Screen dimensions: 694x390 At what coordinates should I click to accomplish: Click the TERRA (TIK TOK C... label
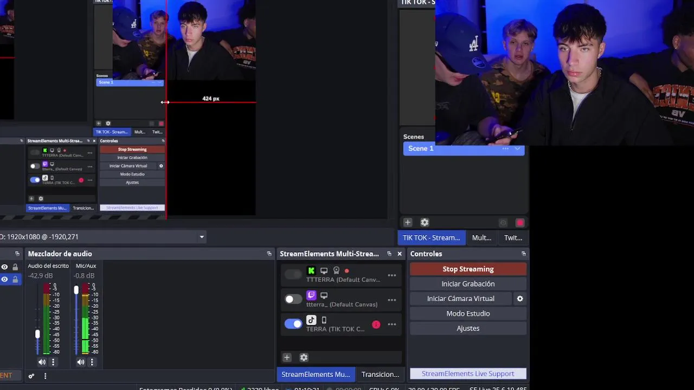pyautogui.click(x=335, y=329)
